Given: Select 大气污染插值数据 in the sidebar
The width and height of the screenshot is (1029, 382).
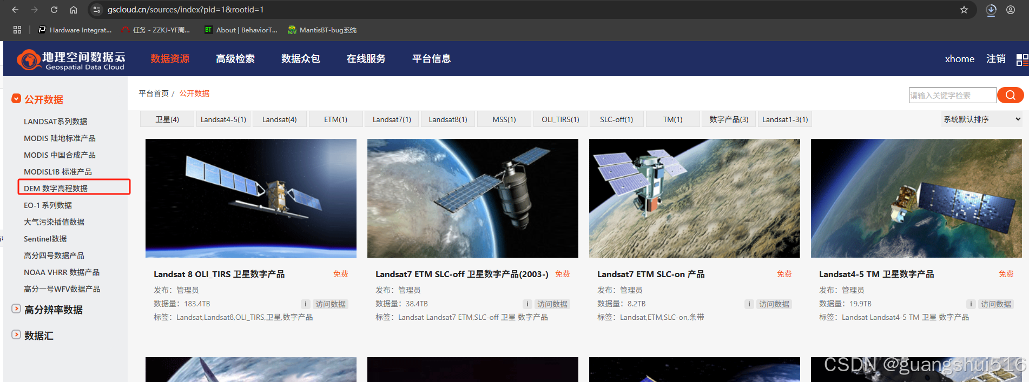Looking at the screenshot, I should (54, 222).
